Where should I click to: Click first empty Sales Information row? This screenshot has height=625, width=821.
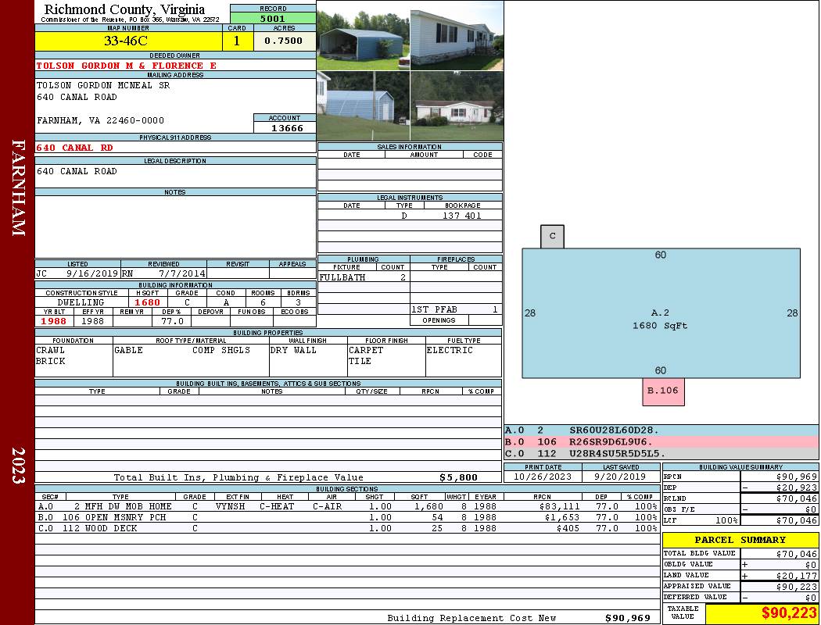coord(410,164)
